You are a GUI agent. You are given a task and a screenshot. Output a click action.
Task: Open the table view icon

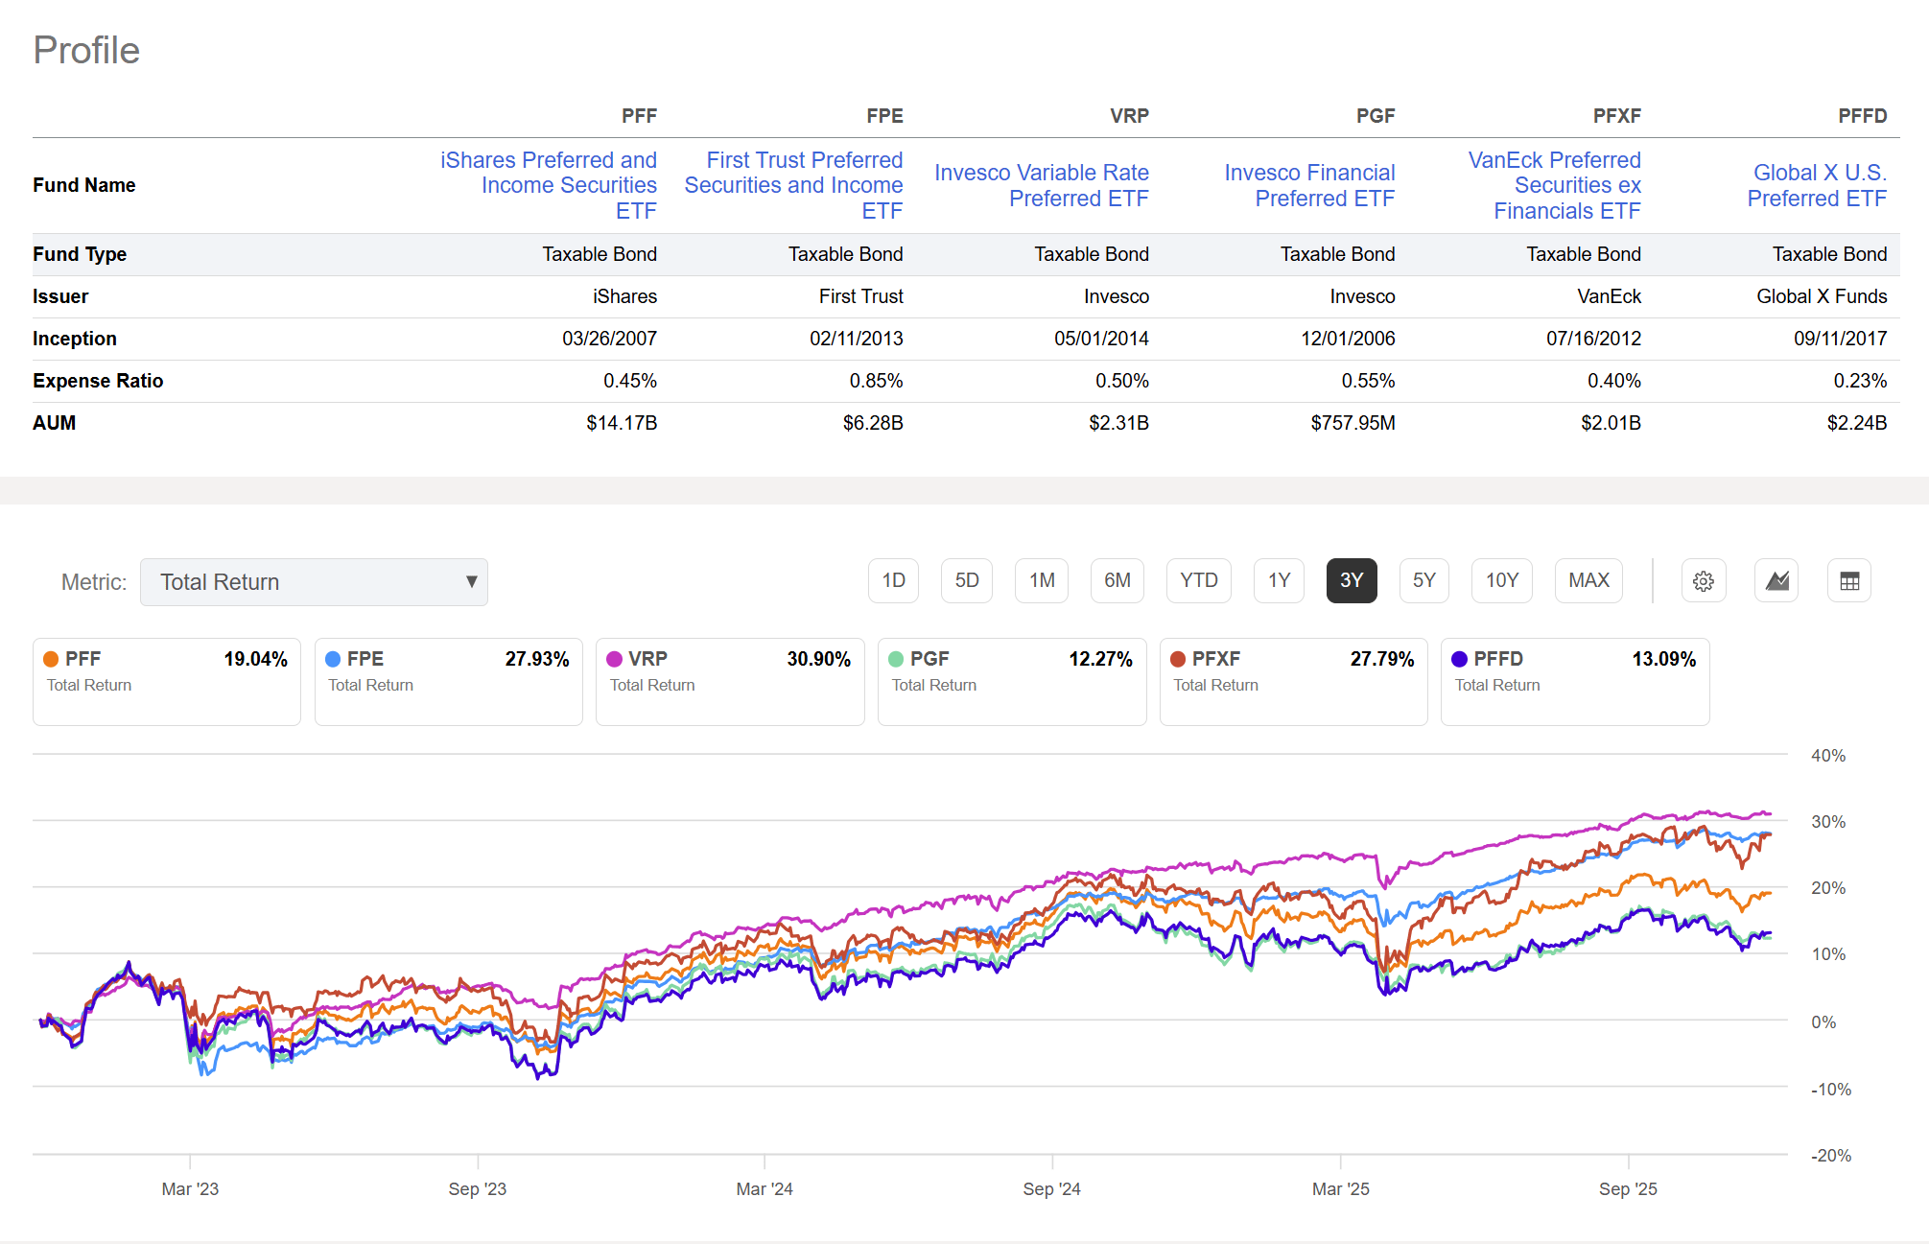tap(1849, 581)
